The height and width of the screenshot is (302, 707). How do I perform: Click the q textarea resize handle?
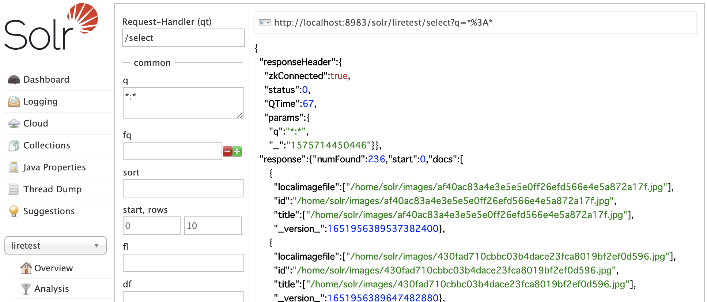tap(240, 115)
